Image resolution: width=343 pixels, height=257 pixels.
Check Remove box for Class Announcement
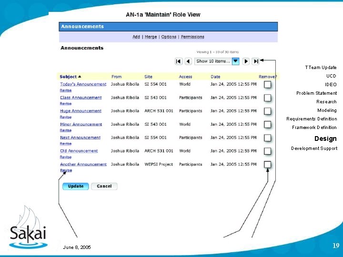267,98
